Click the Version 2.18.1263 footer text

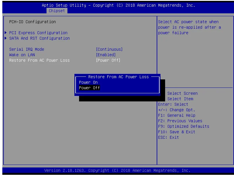click(x=117, y=170)
